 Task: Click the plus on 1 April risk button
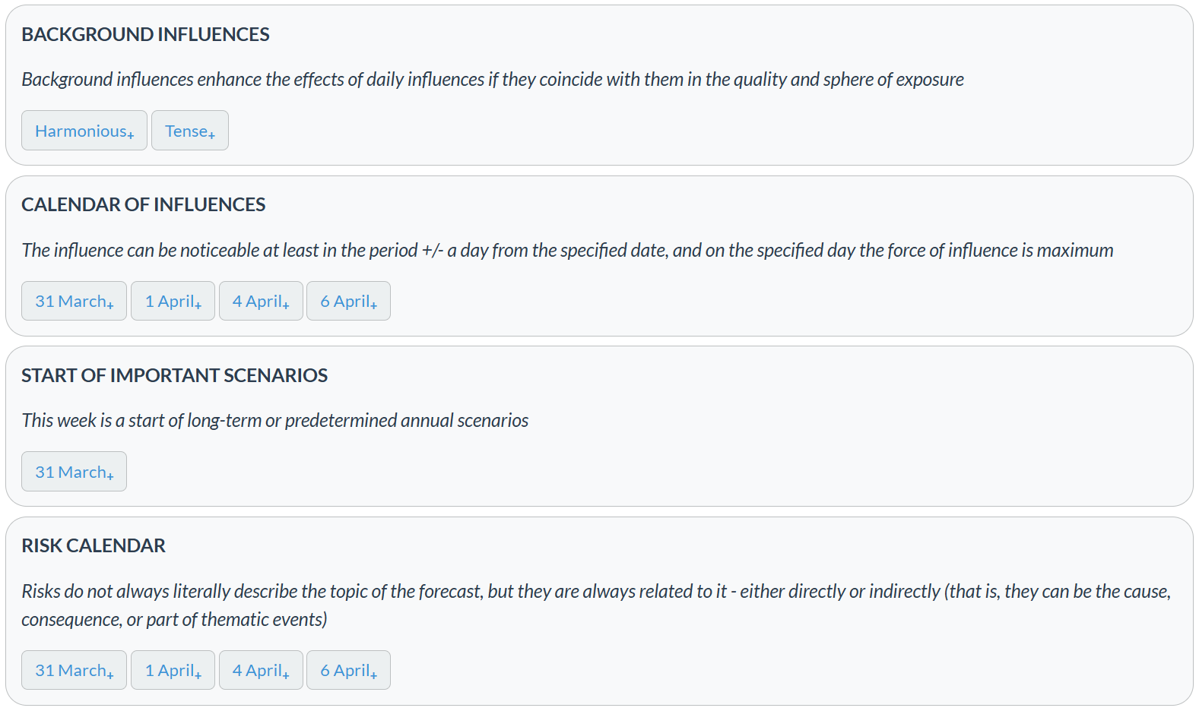pyautogui.click(x=198, y=675)
